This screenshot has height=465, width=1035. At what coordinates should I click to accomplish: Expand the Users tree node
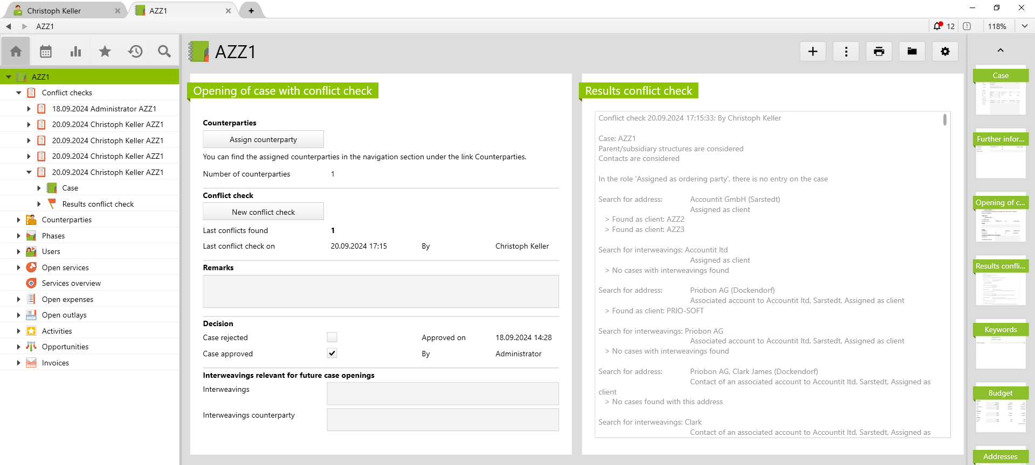(x=19, y=251)
